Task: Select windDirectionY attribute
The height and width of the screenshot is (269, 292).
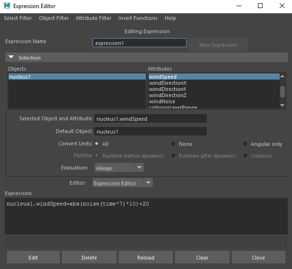Action: click(x=214, y=89)
